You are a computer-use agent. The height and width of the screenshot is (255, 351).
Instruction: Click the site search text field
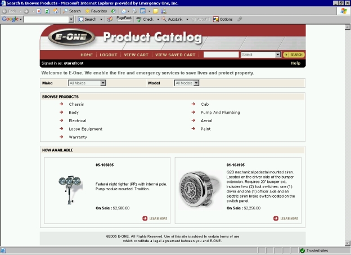pos(221,55)
